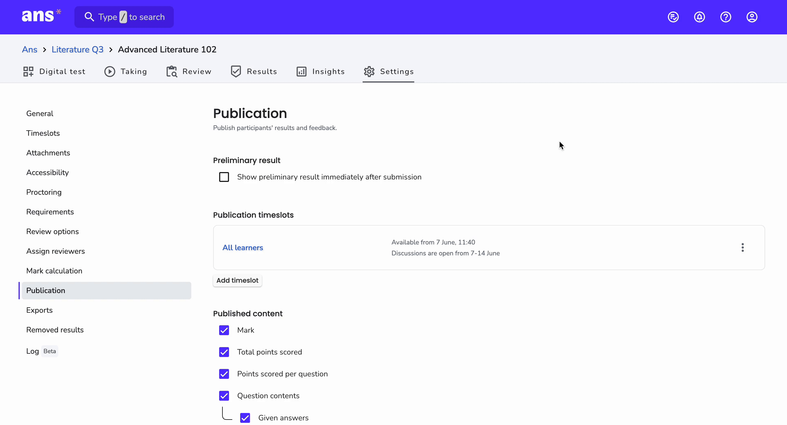
Task: Switch to the Review tab
Action: [189, 72]
